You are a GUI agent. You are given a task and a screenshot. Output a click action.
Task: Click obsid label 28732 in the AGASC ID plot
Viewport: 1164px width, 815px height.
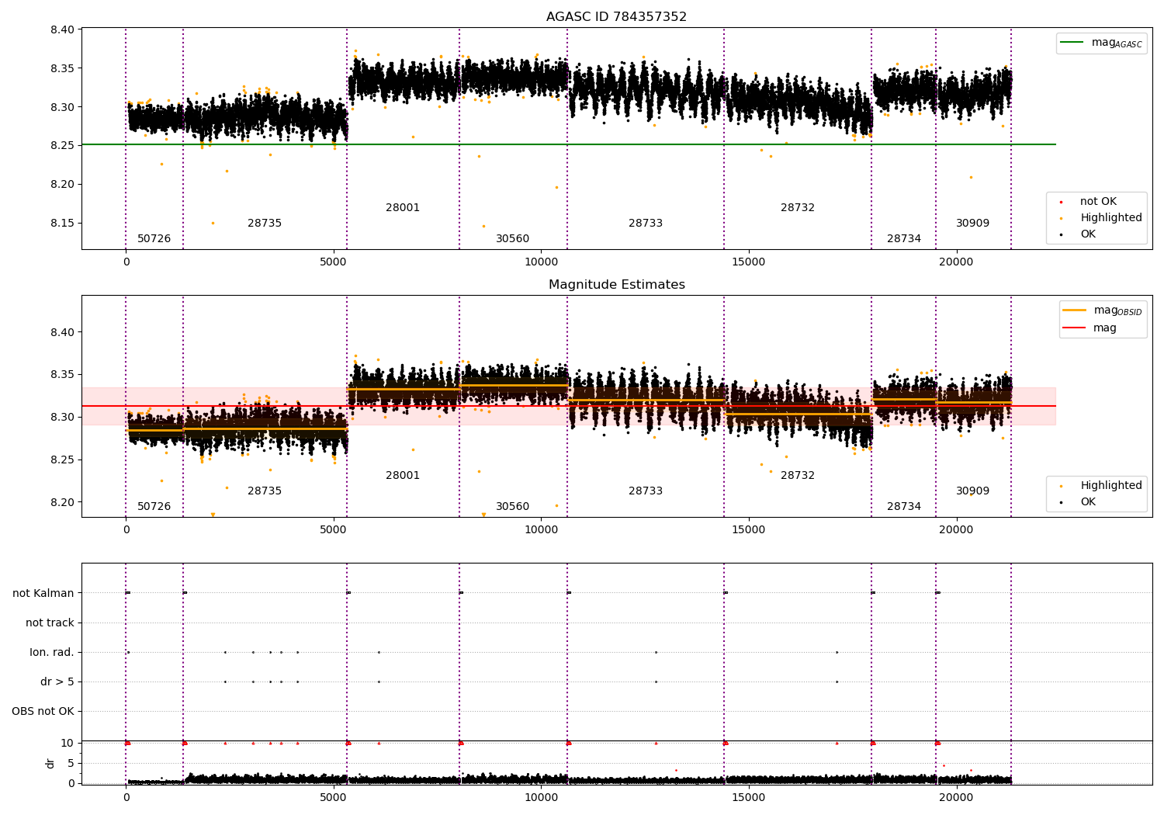pos(798,208)
